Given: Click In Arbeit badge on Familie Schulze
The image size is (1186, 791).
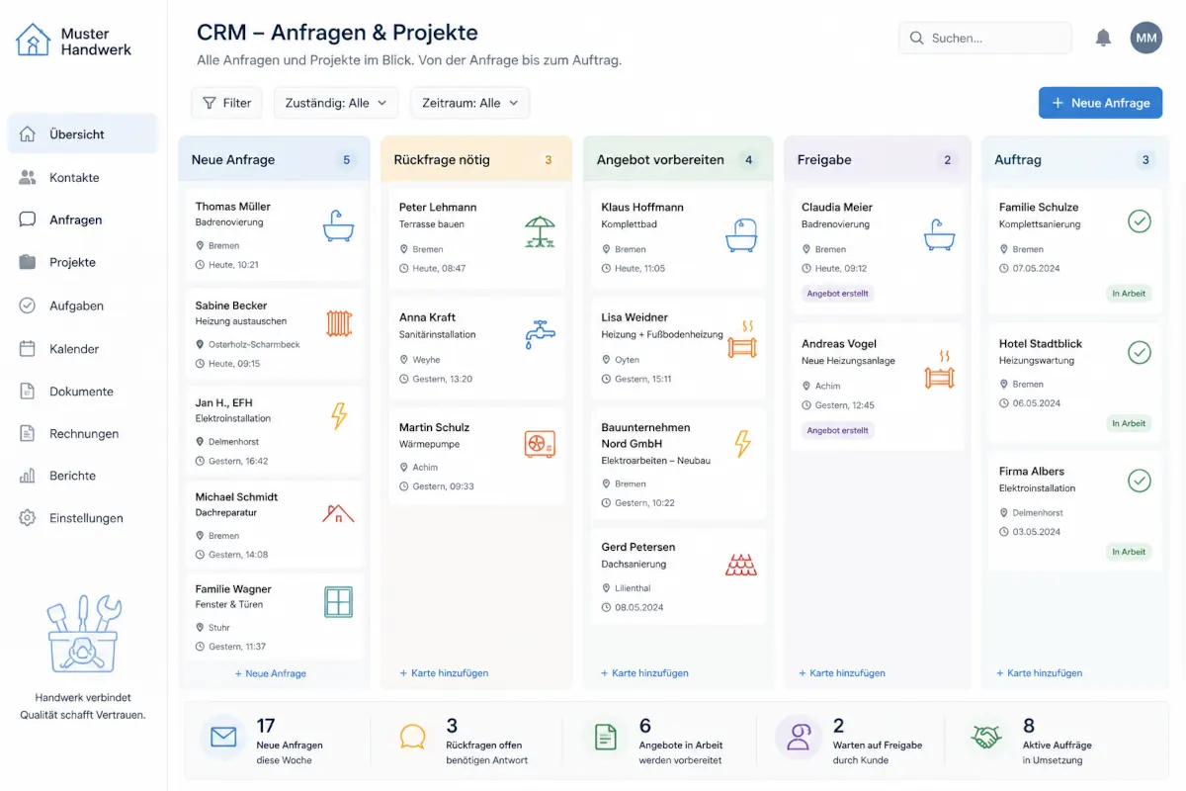Looking at the screenshot, I should click(1129, 294).
